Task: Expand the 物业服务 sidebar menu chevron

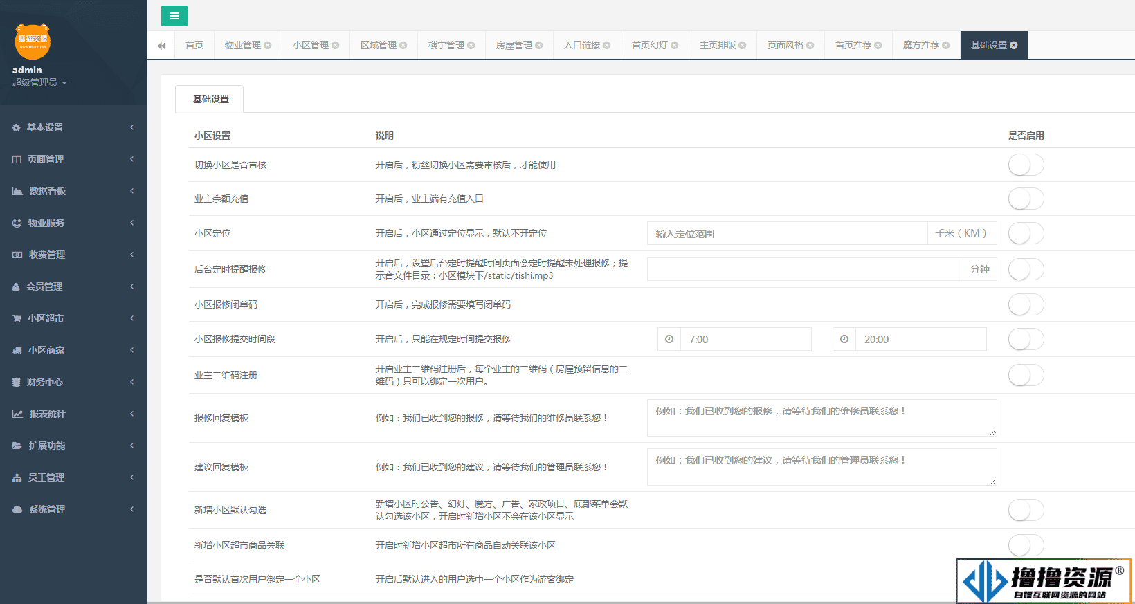Action: pyautogui.click(x=131, y=223)
